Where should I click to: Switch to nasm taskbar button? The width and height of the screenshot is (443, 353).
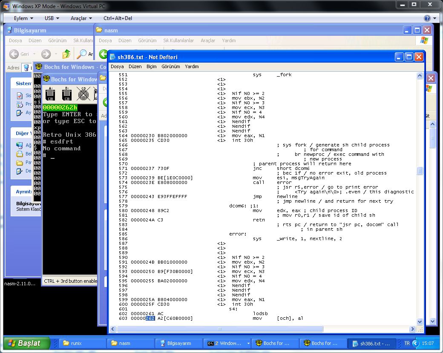pos(130,343)
